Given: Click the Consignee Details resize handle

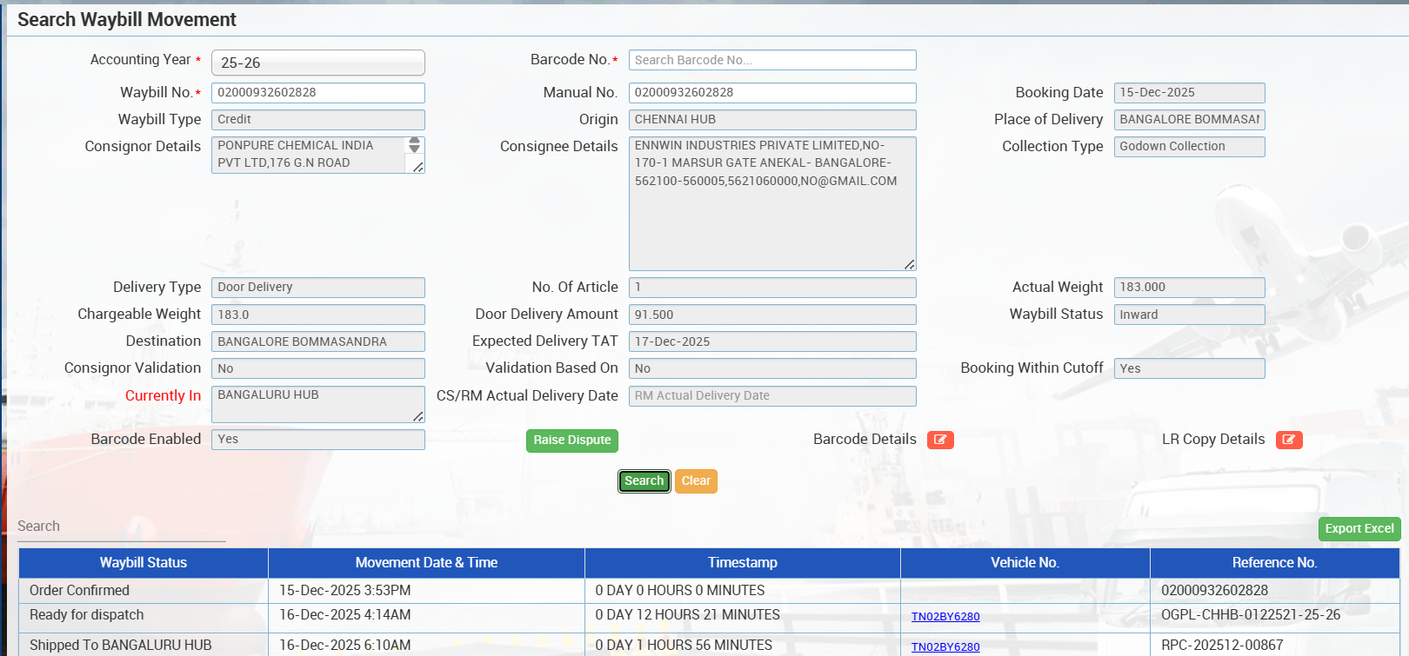Looking at the screenshot, I should pos(909,264).
